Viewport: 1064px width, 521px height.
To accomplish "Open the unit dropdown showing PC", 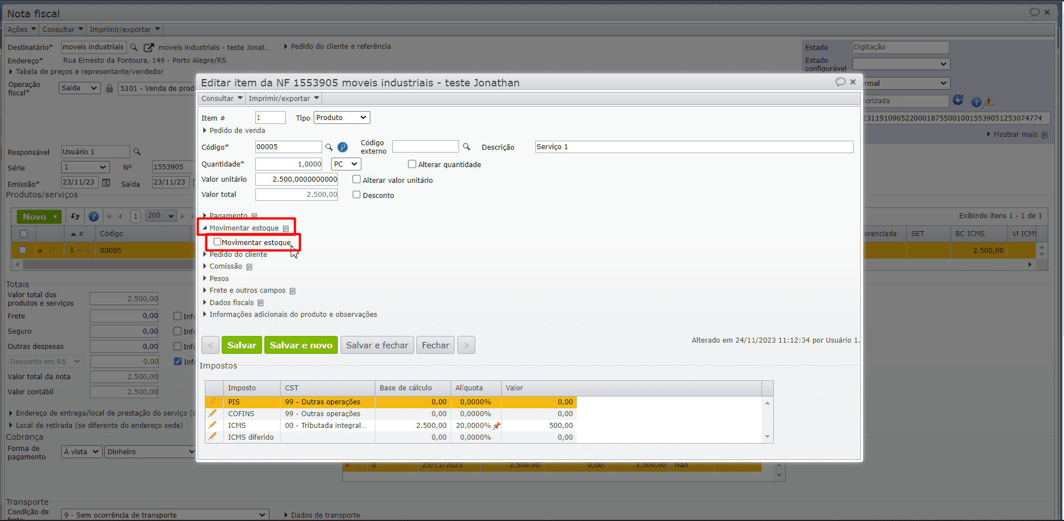I will [346, 164].
